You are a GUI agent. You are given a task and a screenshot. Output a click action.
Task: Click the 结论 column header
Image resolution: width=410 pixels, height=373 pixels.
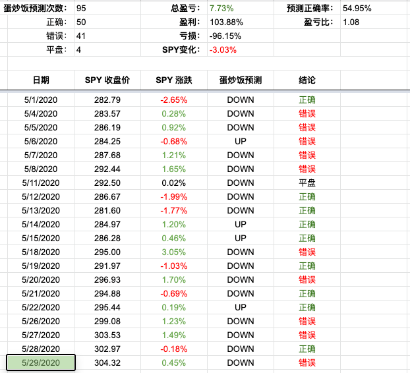click(x=307, y=80)
